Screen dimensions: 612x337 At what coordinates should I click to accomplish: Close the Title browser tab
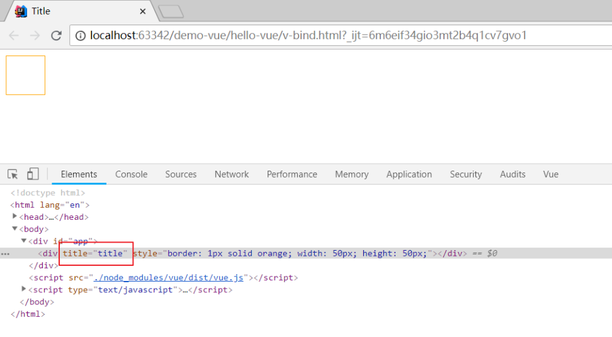[143, 11]
